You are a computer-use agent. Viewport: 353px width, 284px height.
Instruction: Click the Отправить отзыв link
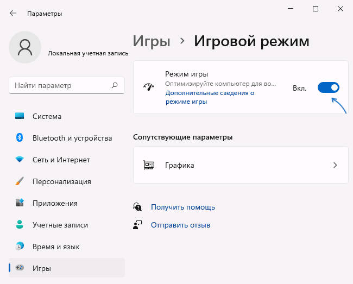[180, 225]
